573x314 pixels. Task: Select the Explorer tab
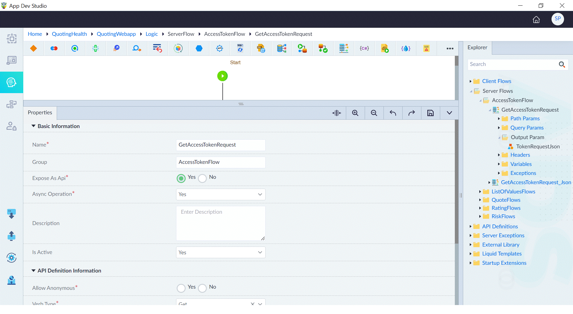pyautogui.click(x=477, y=47)
